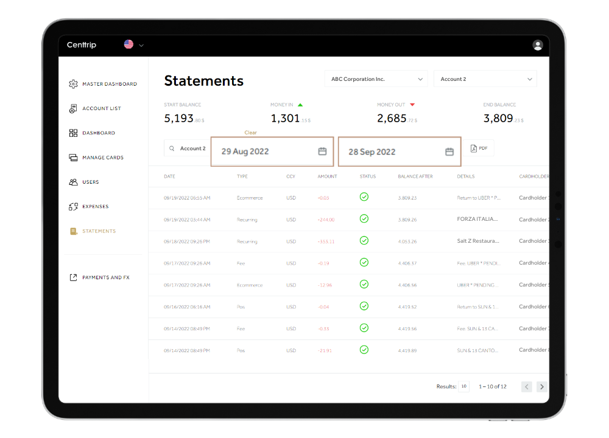This screenshot has height=438, width=609.
Task: Click the results-per-page box showing 10
Action: [463, 386]
